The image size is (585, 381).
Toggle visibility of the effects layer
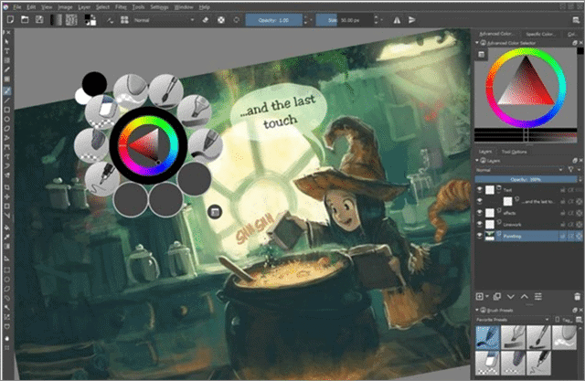[x=479, y=213]
